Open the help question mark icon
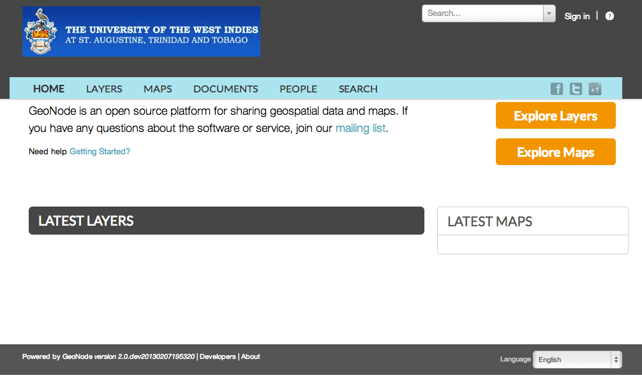The height and width of the screenshot is (387, 642). [x=609, y=16]
